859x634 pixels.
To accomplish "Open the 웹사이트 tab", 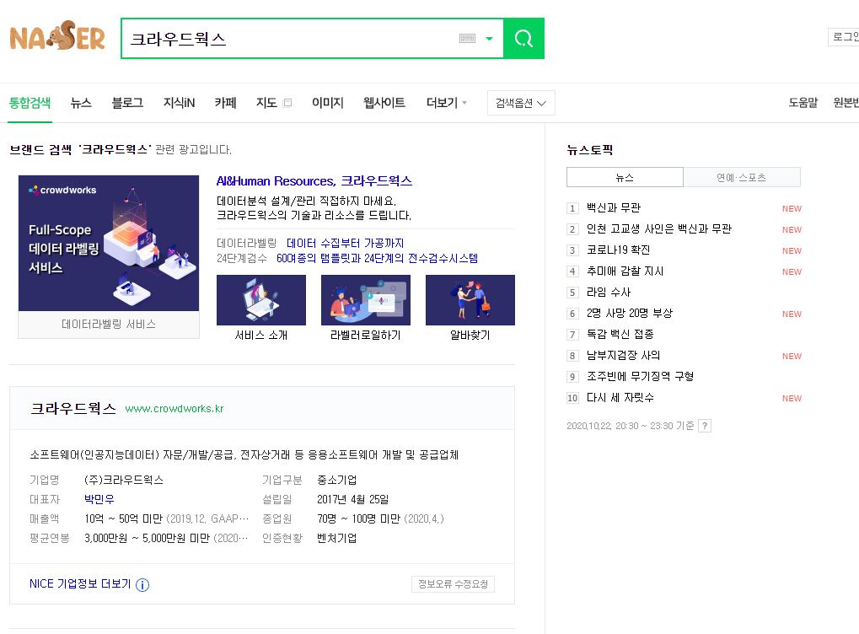I will pyautogui.click(x=384, y=103).
